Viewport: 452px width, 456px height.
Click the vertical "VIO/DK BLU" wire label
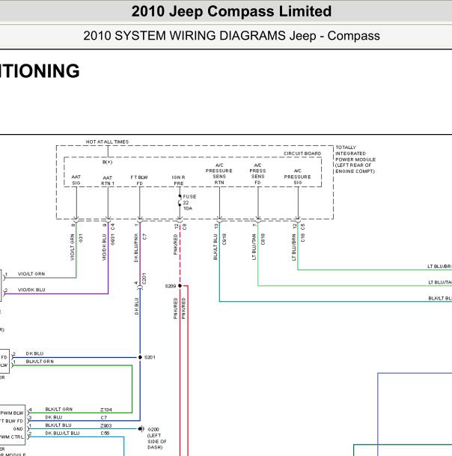pyautogui.click(x=104, y=247)
